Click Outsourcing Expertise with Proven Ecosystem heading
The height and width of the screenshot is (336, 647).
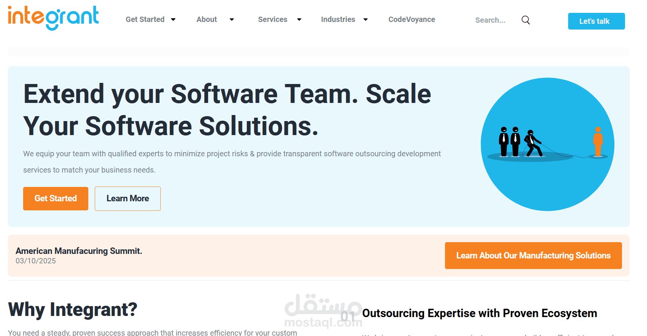tap(479, 313)
